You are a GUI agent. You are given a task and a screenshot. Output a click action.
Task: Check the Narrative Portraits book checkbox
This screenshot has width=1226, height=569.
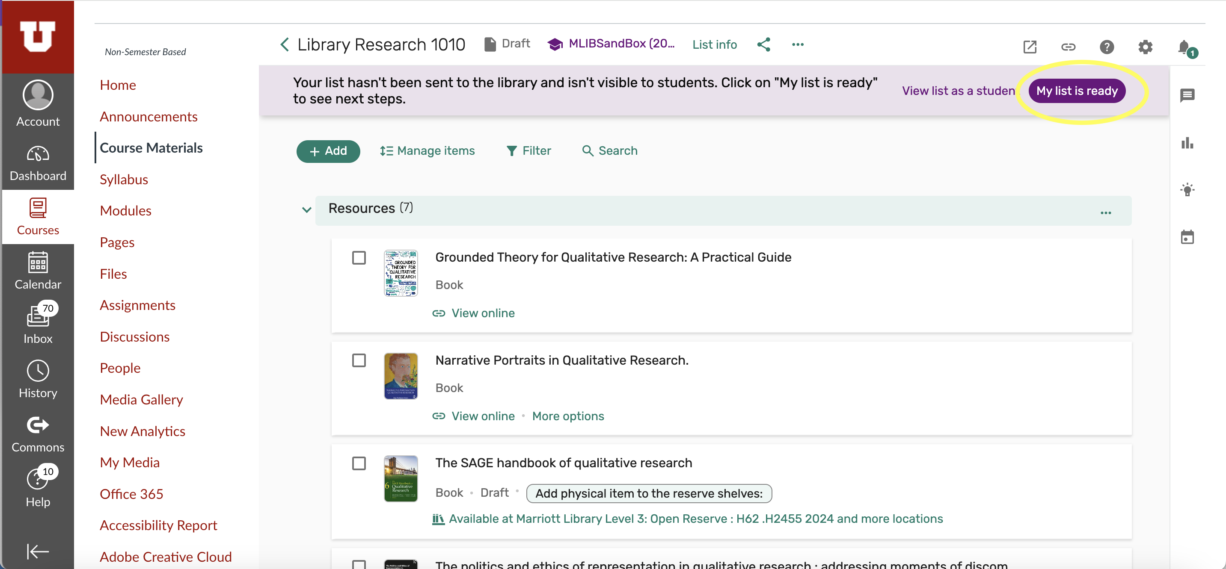coord(359,360)
